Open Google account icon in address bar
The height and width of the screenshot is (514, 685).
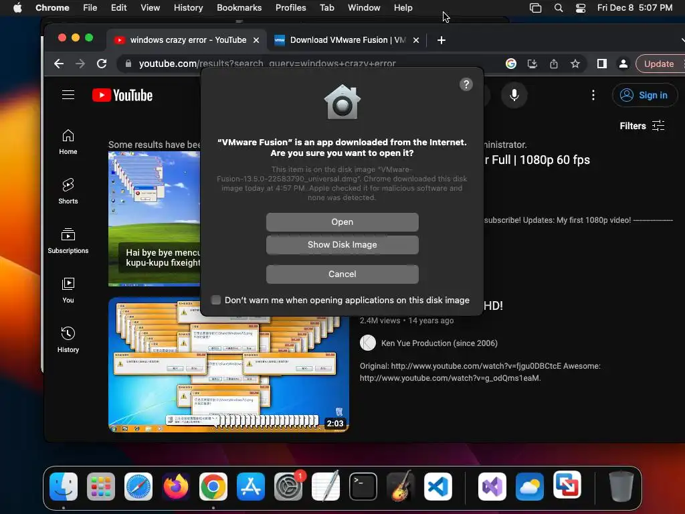click(x=510, y=64)
